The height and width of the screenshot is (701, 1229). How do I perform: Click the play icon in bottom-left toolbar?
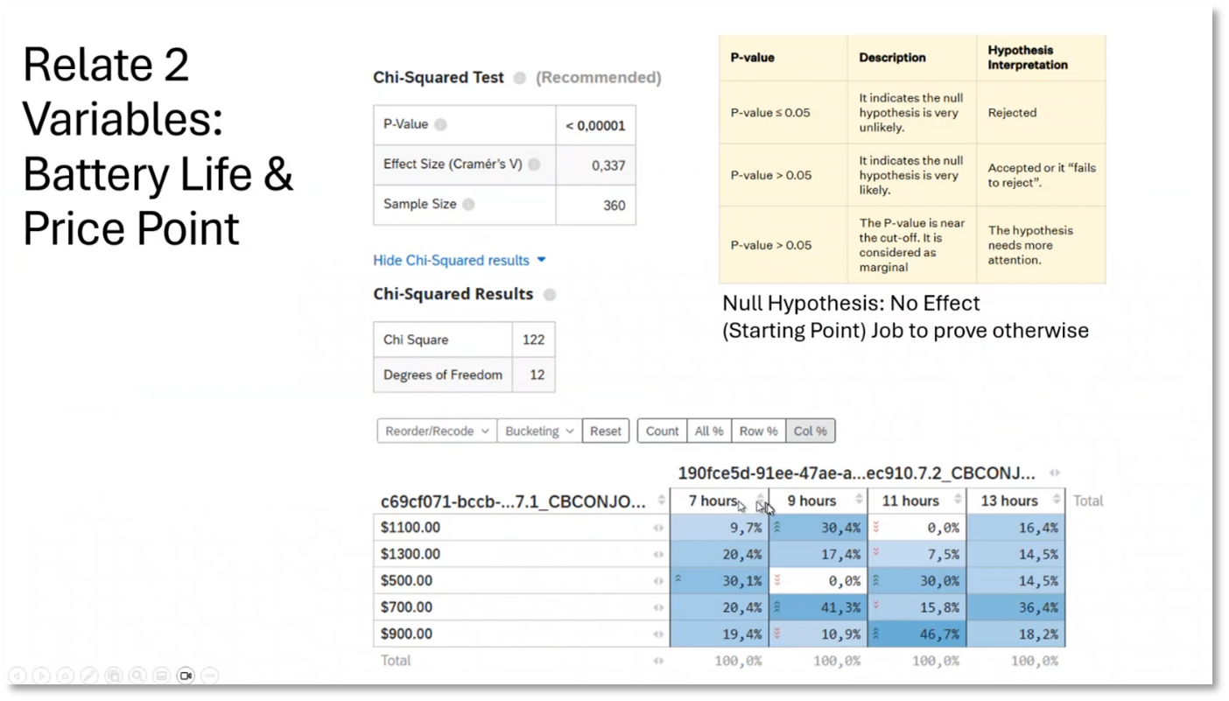[42, 675]
